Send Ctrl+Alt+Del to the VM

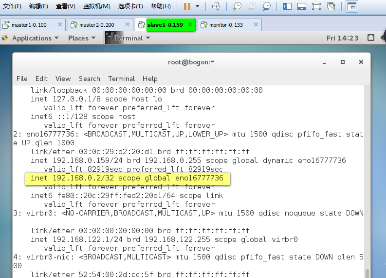(x=216, y=6)
